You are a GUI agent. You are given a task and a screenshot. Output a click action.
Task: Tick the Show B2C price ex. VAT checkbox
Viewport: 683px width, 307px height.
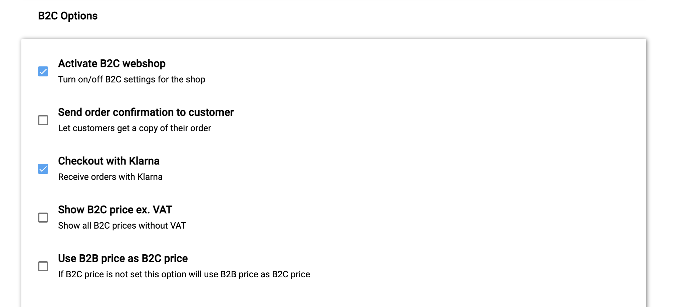coord(43,218)
